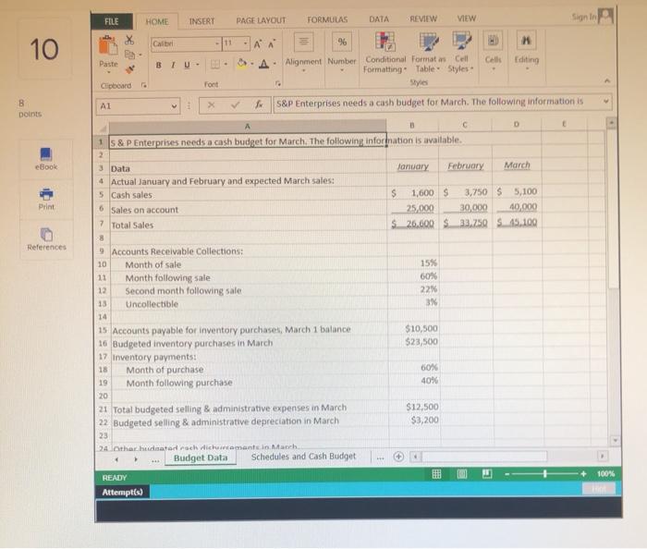The width and height of the screenshot is (647, 549).
Task: Click the Attempt(s) button
Action: pos(123,492)
